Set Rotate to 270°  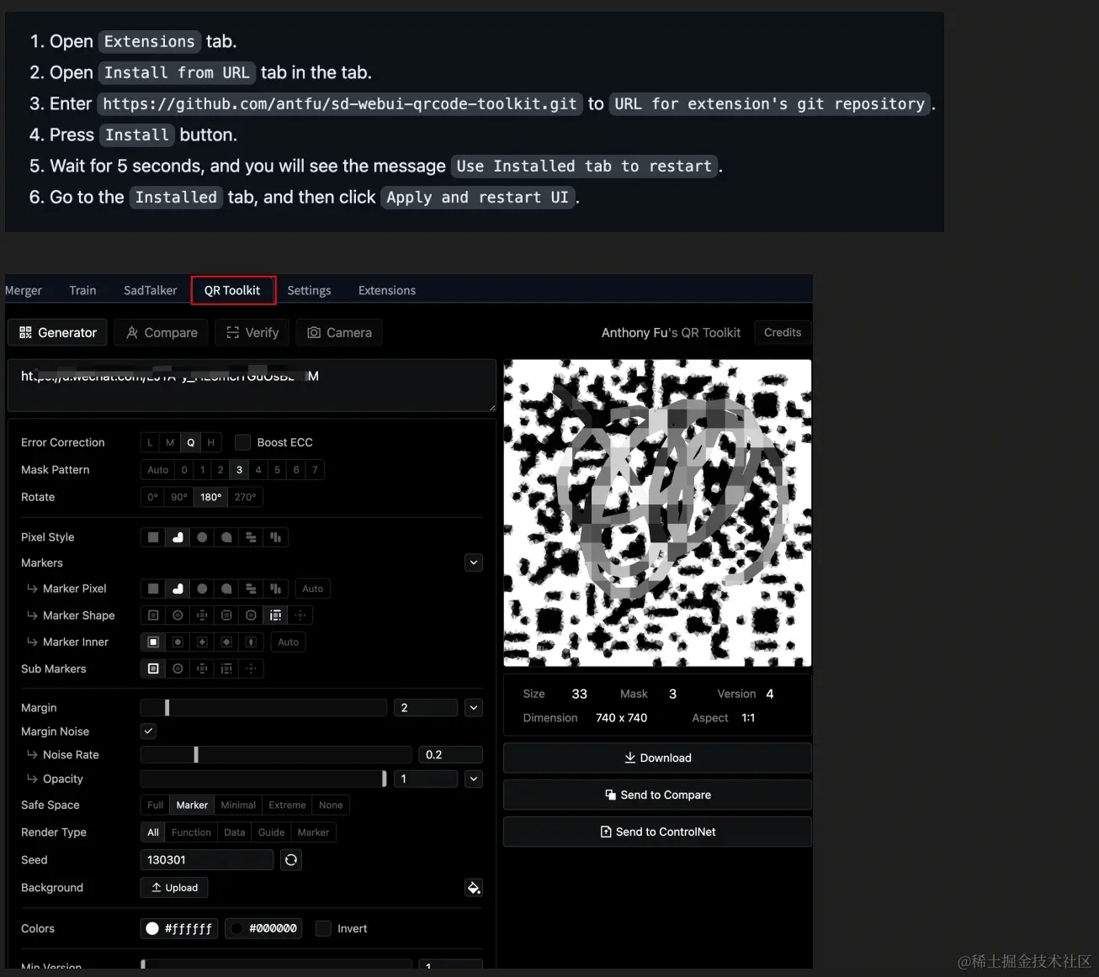(245, 497)
